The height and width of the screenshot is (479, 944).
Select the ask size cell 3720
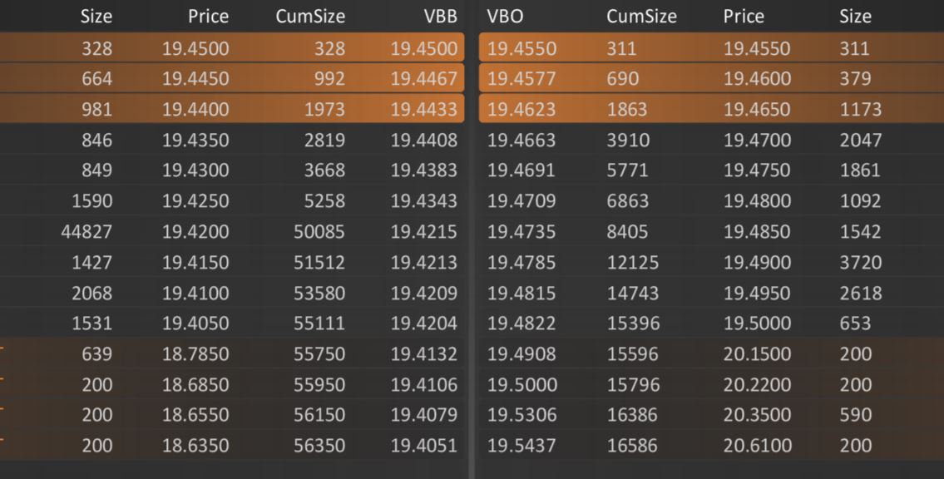coord(860,263)
